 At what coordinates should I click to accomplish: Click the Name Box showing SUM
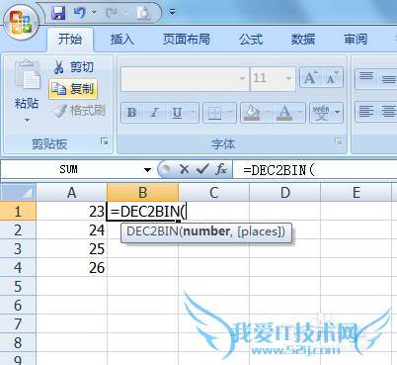pos(69,169)
